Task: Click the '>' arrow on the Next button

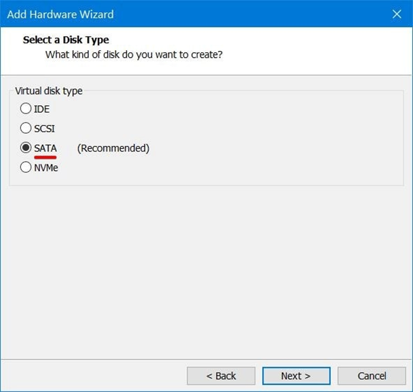Action: point(308,376)
